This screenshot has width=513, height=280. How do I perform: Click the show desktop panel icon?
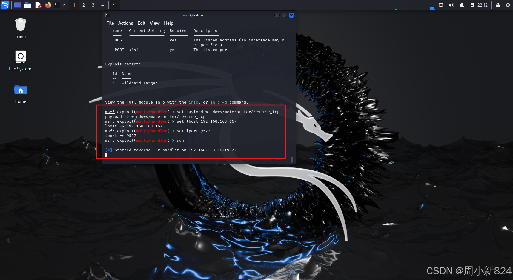coord(18,5)
